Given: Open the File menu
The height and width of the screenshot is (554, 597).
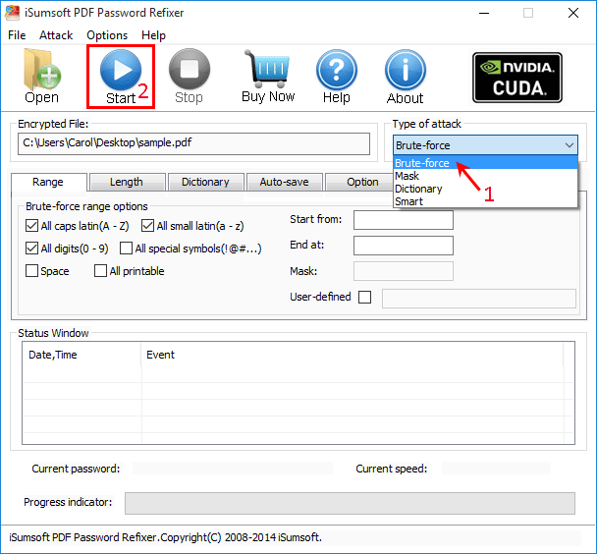Looking at the screenshot, I should point(17,35).
